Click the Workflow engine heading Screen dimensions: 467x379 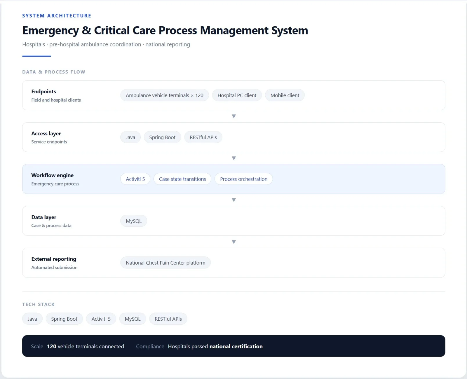[53, 175]
